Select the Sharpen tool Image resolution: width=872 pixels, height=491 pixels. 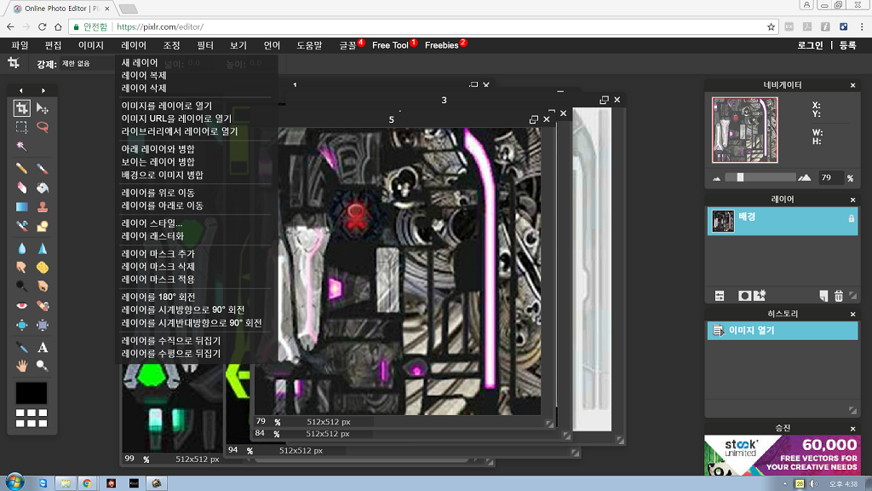[x=43, y=248]
